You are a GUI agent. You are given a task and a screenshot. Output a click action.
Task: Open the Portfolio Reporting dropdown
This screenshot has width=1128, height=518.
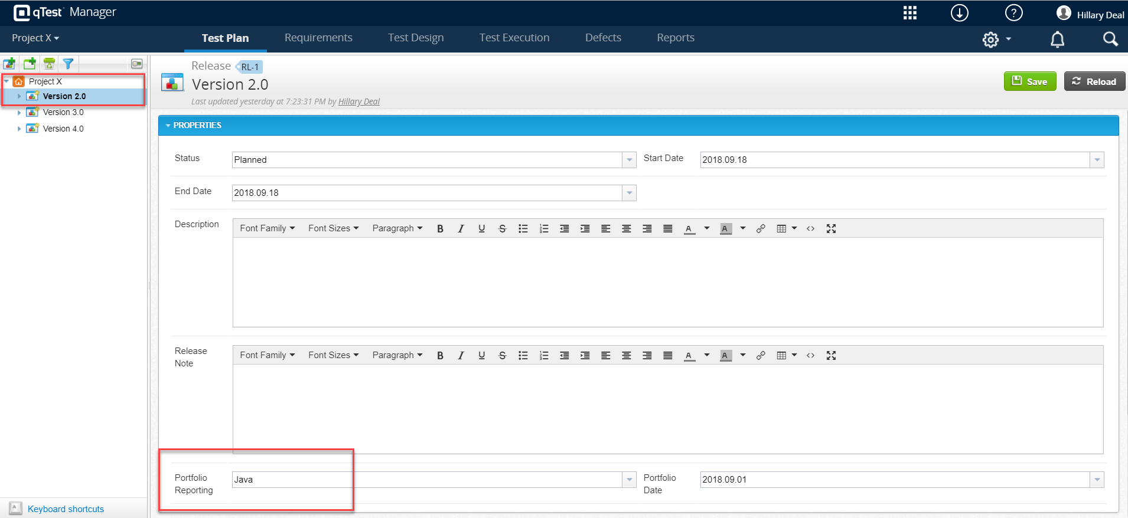(629, 480)
